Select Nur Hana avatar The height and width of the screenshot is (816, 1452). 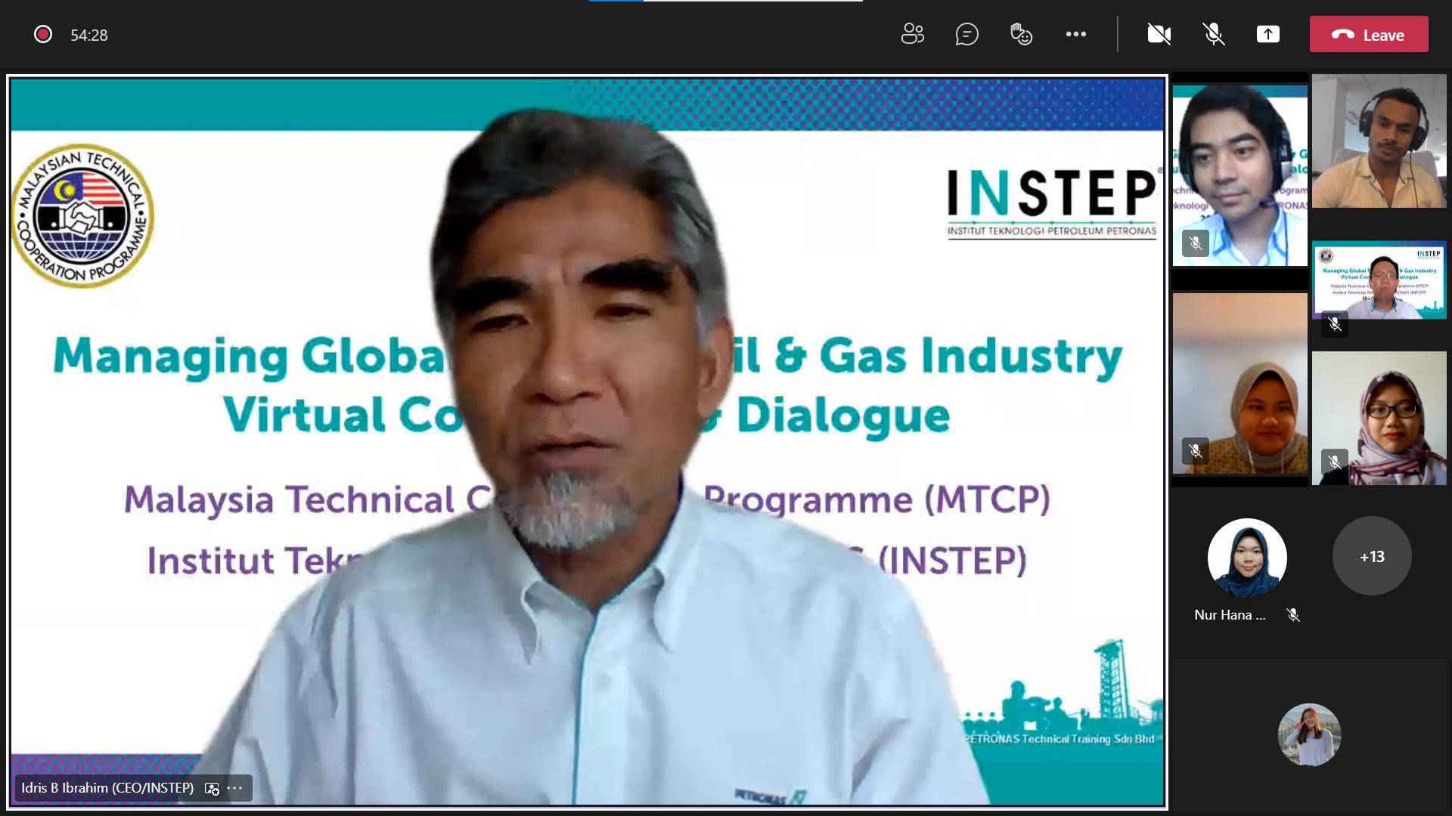(x=1247, y=558)
